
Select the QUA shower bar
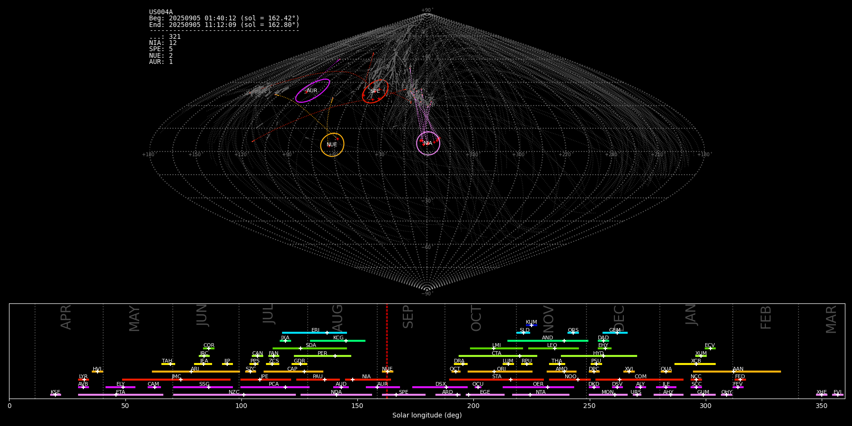666,372
